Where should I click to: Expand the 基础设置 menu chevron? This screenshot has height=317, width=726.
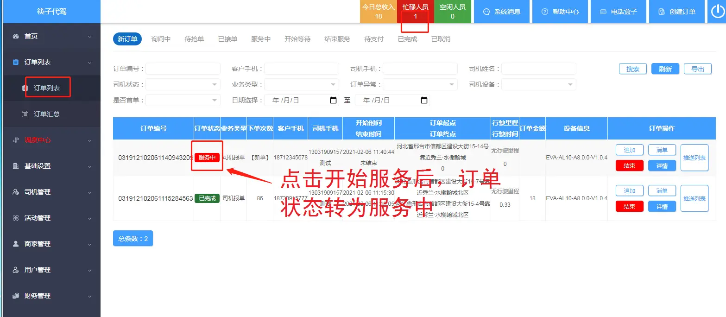pos(89,166)
